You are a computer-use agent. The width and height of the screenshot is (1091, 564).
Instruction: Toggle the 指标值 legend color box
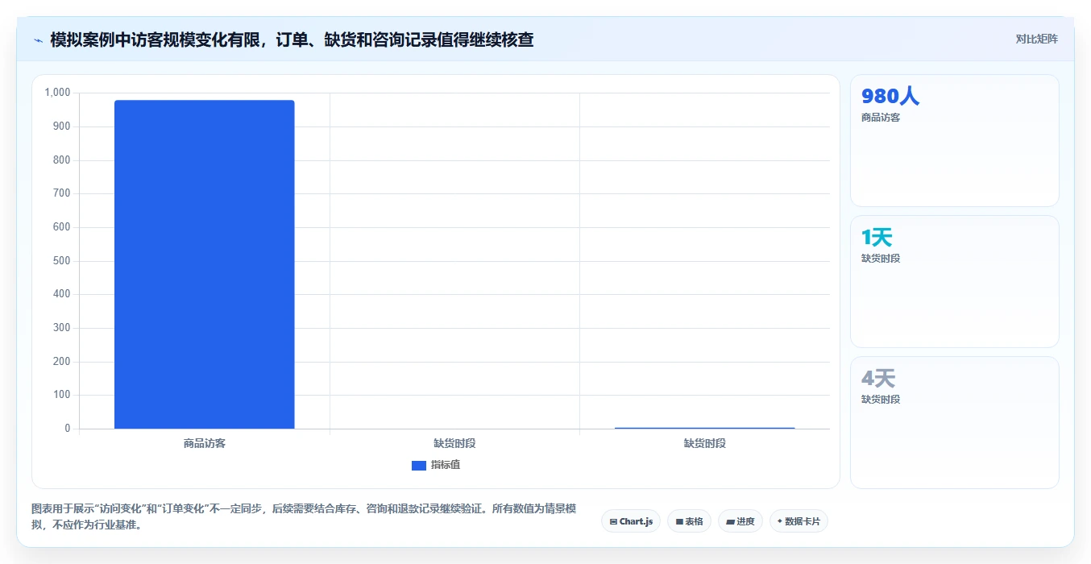click(418, 465)
